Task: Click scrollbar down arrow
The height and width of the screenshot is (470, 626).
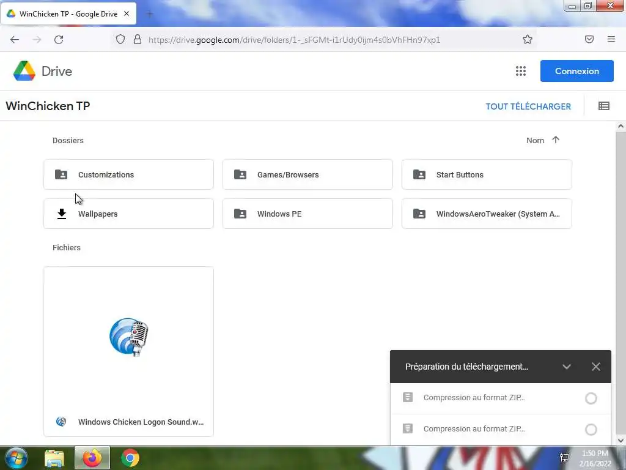Action: pyautogui.click(x=620, y=441)
